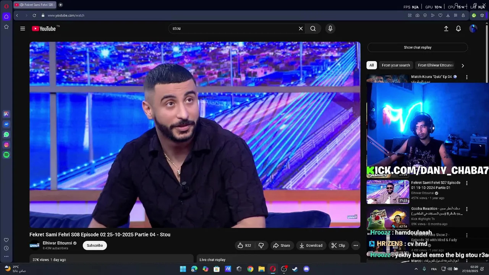
Task: Open Fekret Sami Fehri S07 Episode title
Action: tap(436, 185)
